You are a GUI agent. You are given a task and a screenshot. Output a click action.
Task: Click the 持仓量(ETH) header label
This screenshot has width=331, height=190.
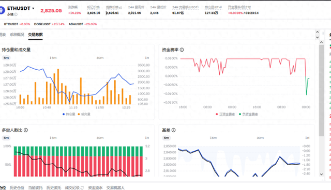point(213,7)
